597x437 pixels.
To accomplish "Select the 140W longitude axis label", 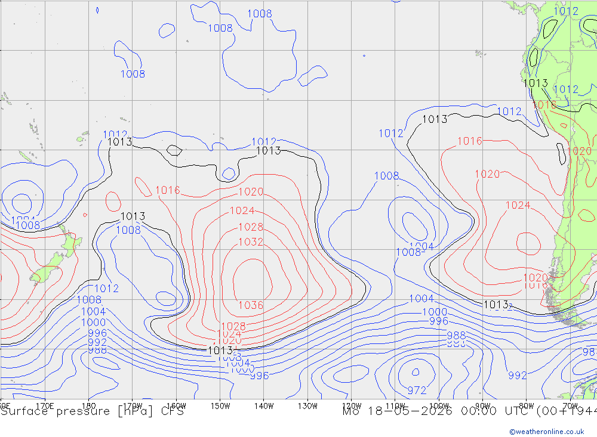I will [264, 406].
